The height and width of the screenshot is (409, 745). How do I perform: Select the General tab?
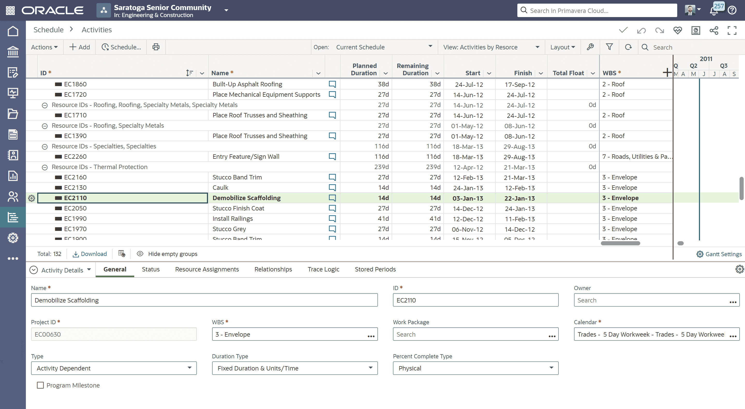[x=115, y=269]
